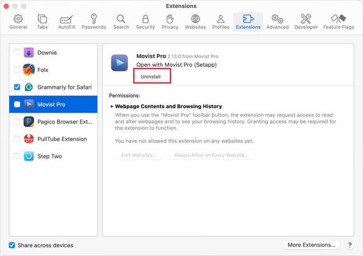Open the Advanced gears icon
The width and height of the screenshot is (363, 256).
point(277,19)
